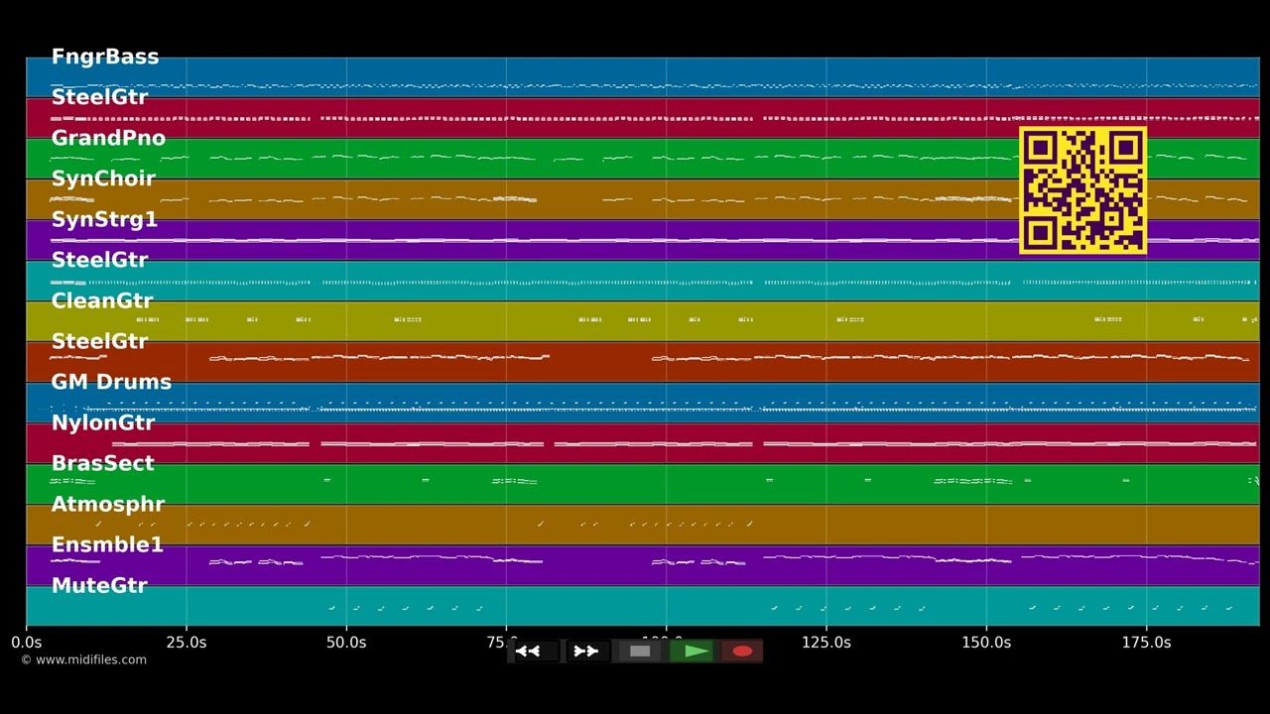Select the CleanGtr track label
The image size is (1270, 714).
coord(102,300)
